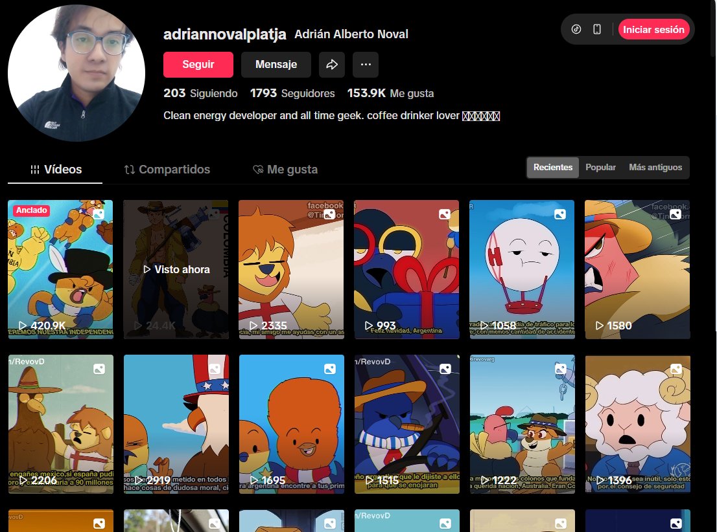This screenshot has height=532, width=717.
Task: Open the Australia video with 1222 views
Action: [x=523, y=424]
